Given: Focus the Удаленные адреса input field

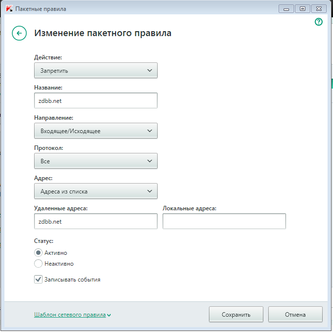Looking at the screenshot, I should (96, 222).
